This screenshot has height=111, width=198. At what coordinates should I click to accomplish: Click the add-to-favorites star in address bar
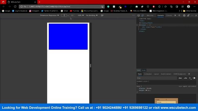click(x=102, y=6)
